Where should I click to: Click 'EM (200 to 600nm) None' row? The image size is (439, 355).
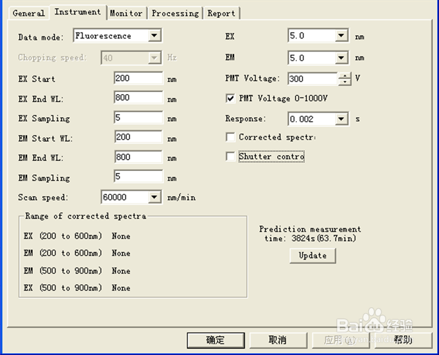pyautogui.click(x=77, y=253)
